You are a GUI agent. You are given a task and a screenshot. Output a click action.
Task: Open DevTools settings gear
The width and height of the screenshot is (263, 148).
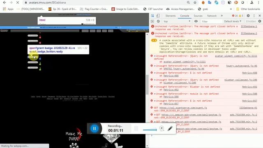click(x=248, y=16)
